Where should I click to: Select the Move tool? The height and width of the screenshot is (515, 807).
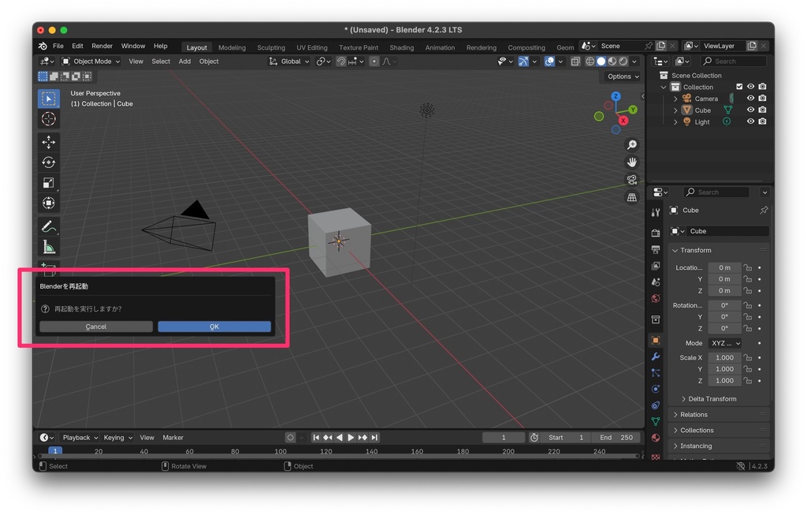[48, 140]
